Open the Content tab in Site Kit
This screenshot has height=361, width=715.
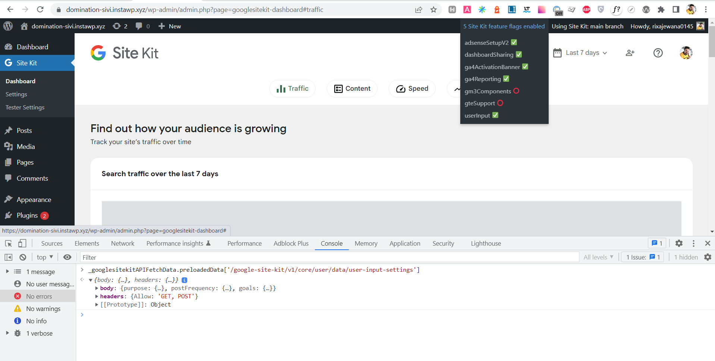click(x=352, y=88)
